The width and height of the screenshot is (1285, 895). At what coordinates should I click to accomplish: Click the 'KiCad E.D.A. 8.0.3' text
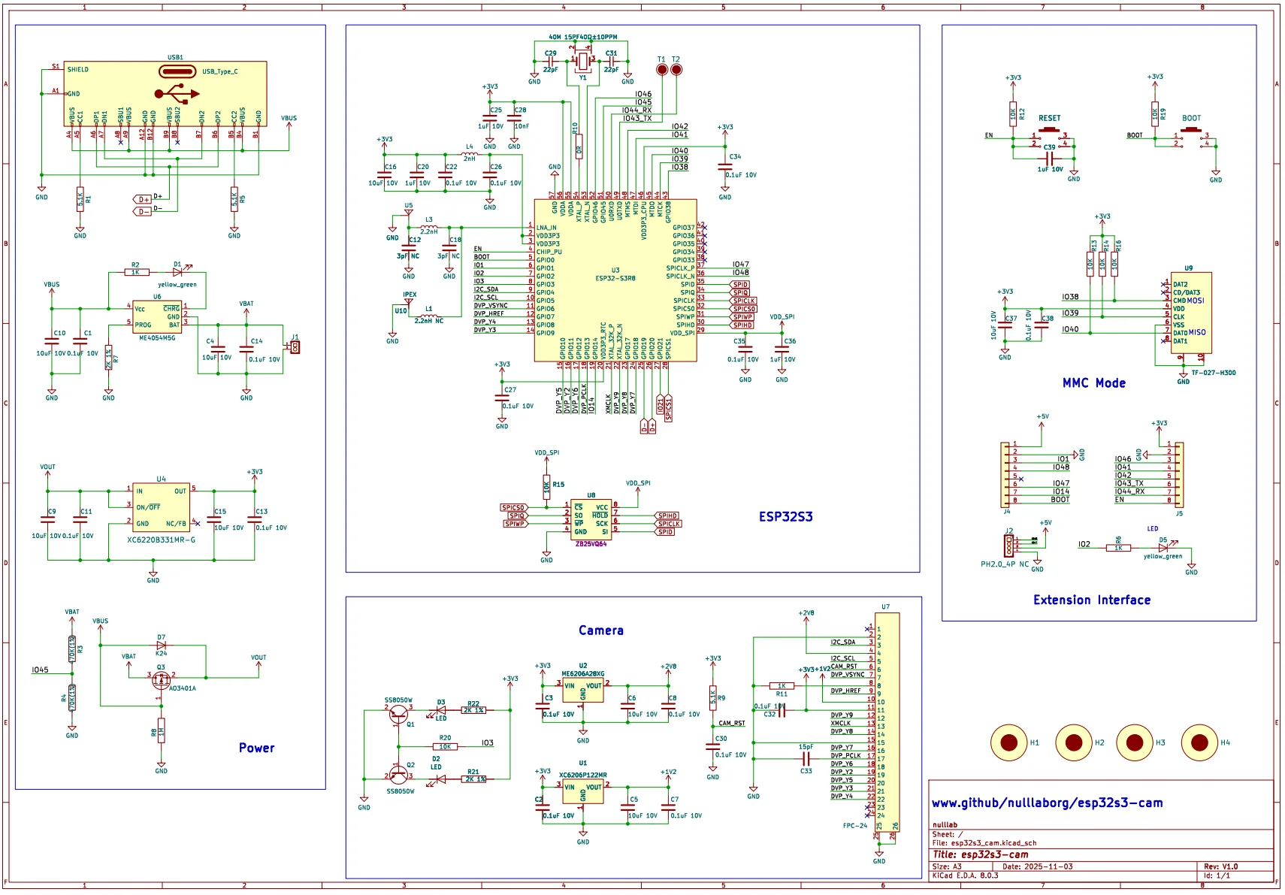point(965,875)
